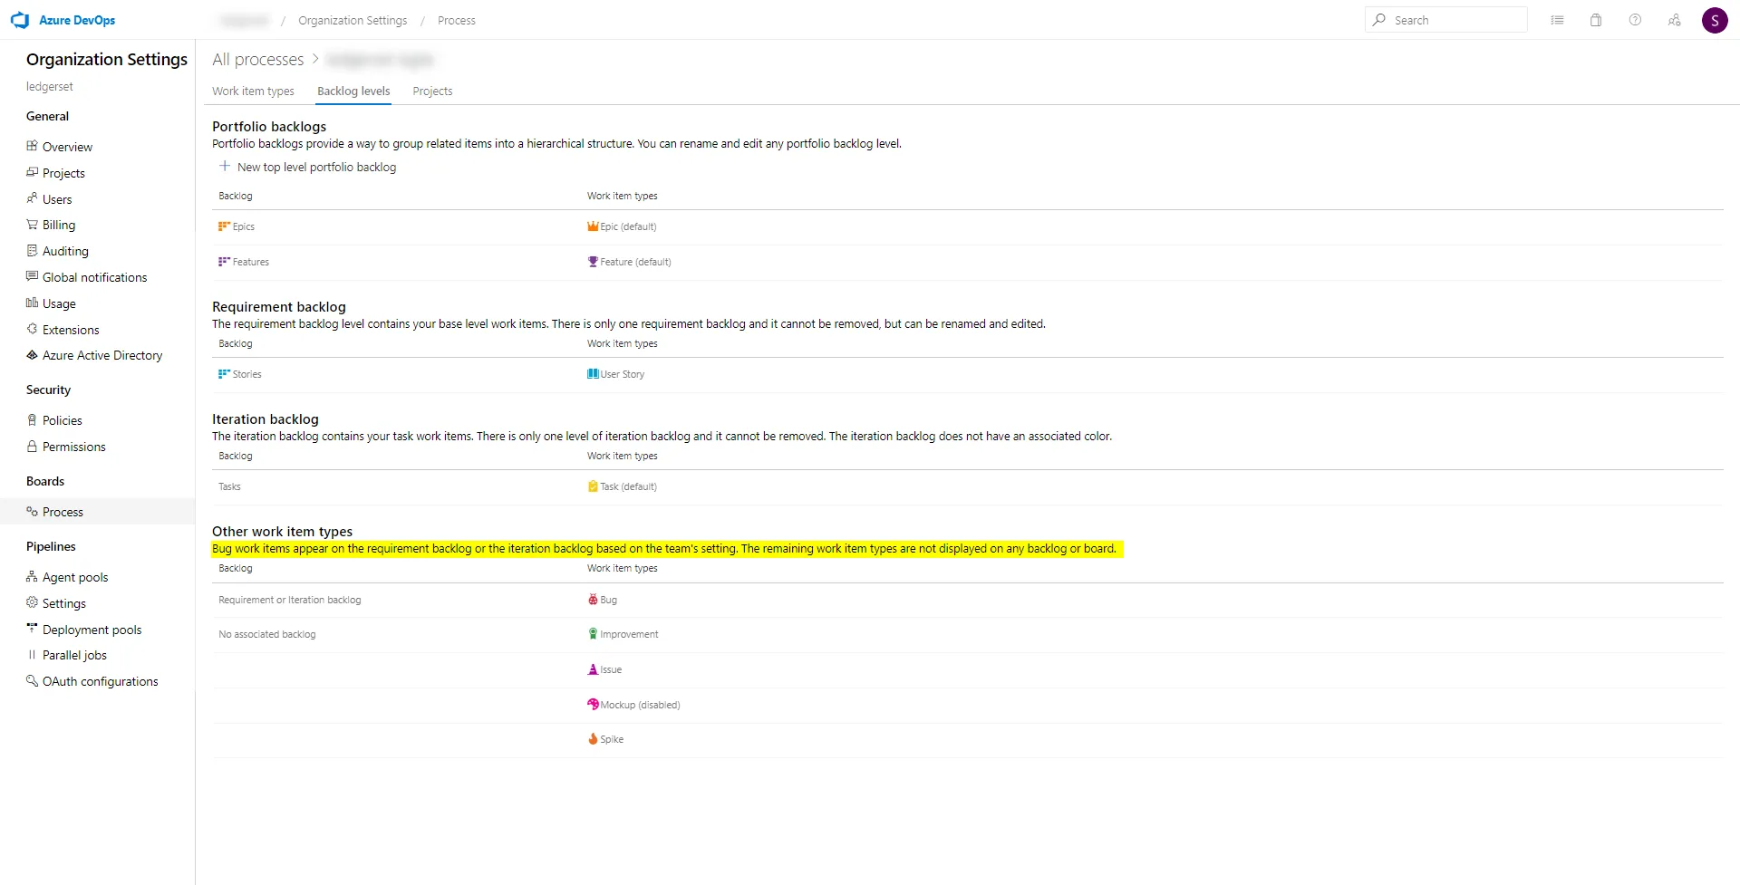1740x885 pixels.
Task: Click the Deployment pools icon
Action: click(x=33, y=629)
